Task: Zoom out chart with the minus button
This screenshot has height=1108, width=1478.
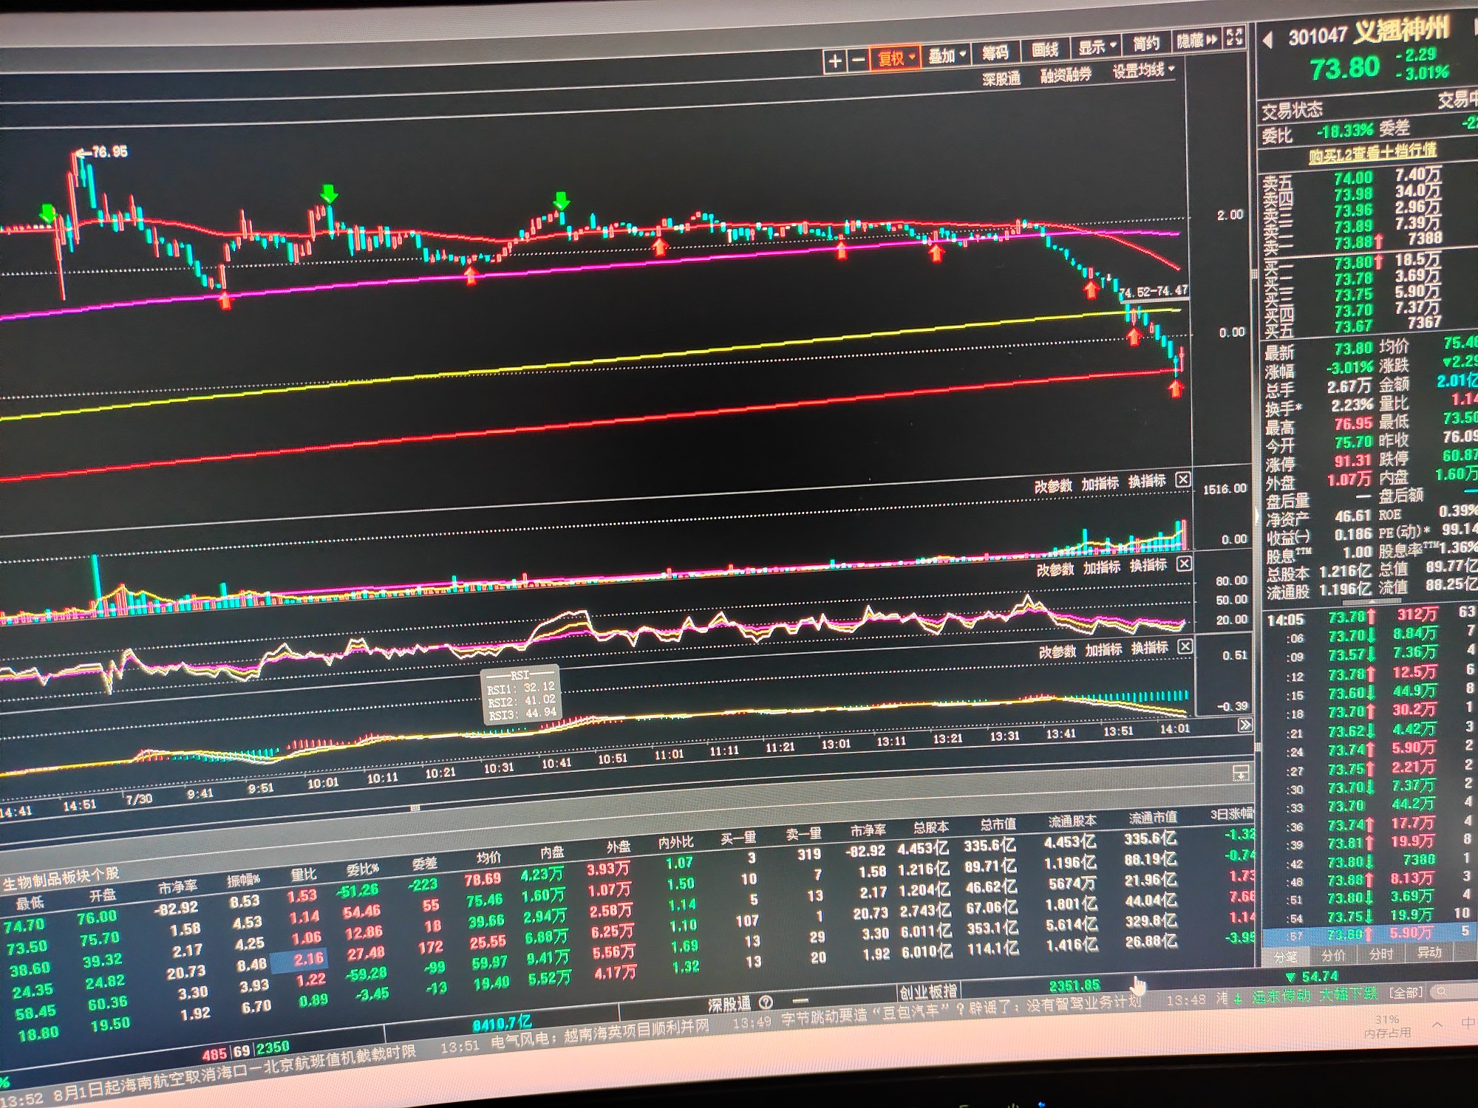Action: (x=858, y=61)
